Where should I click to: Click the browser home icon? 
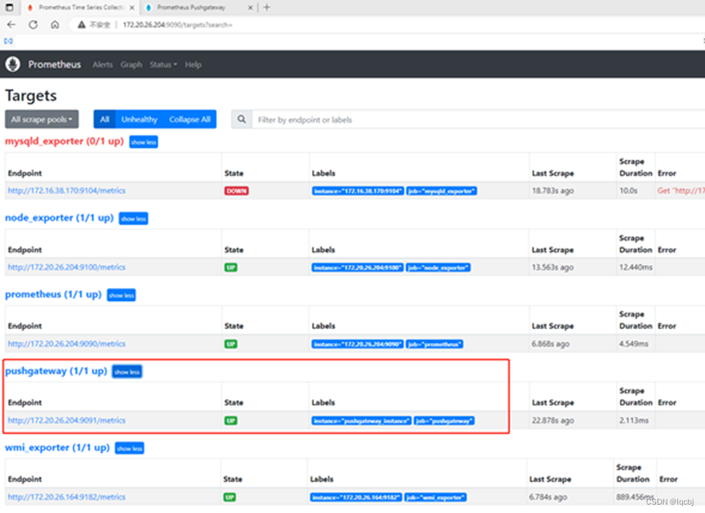53,24
